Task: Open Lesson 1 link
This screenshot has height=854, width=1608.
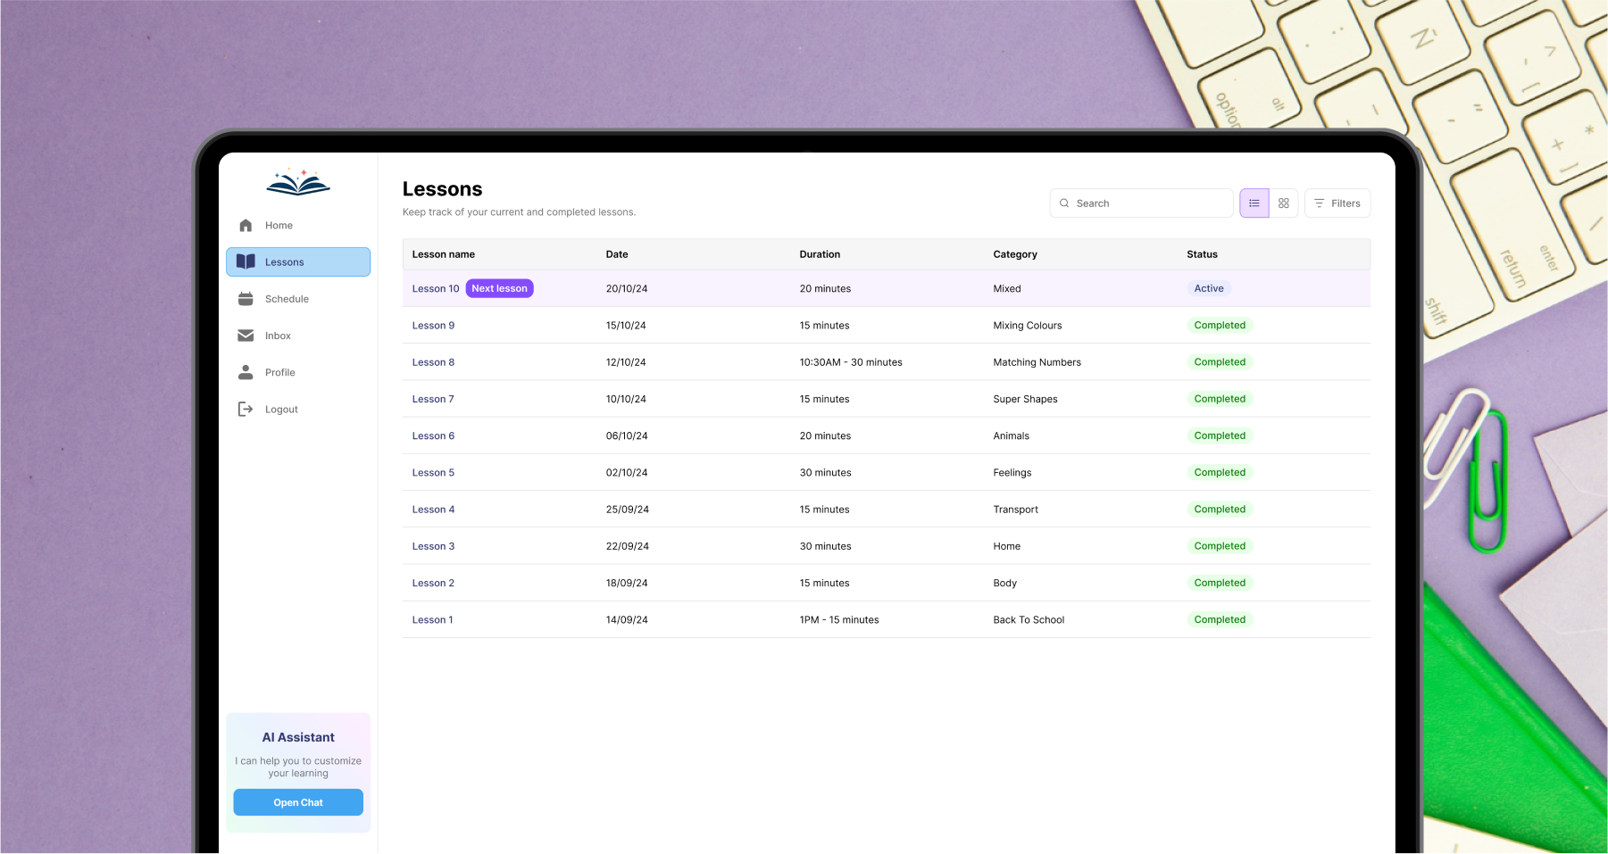Action: [432, 620]
